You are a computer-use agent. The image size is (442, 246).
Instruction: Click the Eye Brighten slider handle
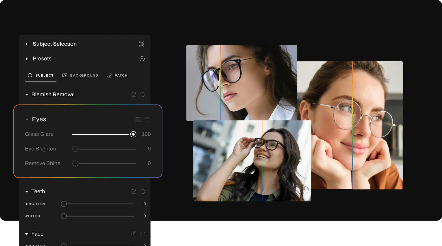coord(75,149)
